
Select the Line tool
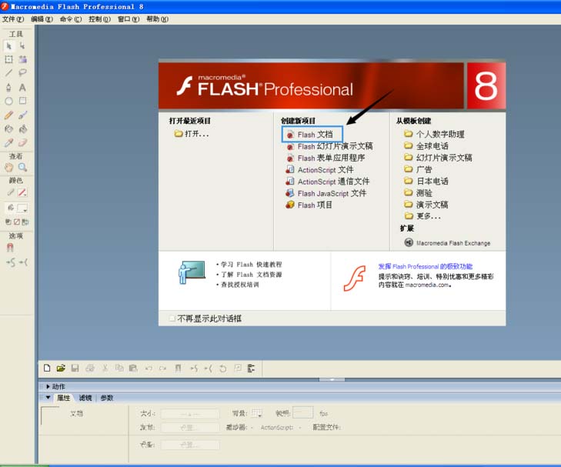click(x=9, y=73)
